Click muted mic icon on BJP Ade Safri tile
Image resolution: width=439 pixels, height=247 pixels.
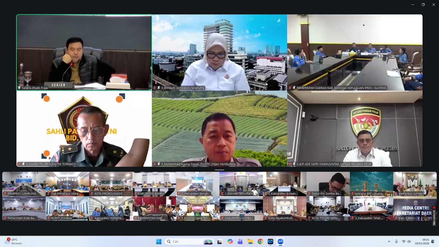pyautogui.click(x=290, y=164)
